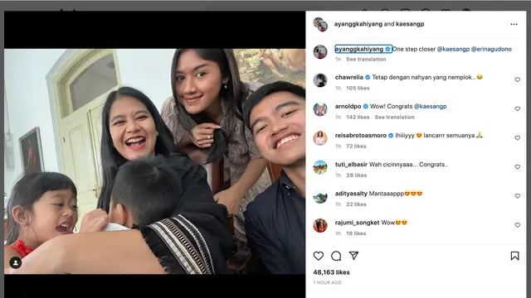531x298 pixels.
Task: Open the rajumi_songket username link
Action: [x=357, y=223]
